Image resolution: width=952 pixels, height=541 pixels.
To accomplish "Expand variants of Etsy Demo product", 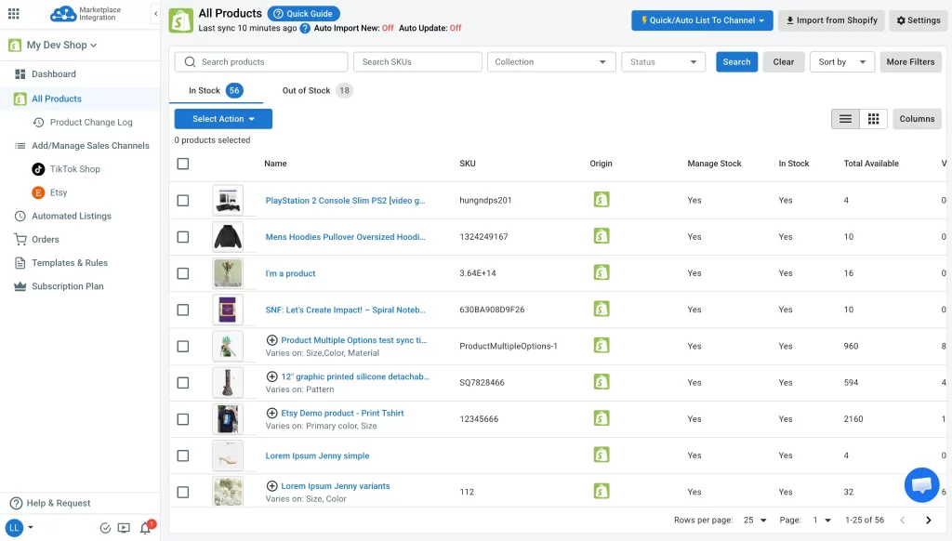I will (272, 413).
